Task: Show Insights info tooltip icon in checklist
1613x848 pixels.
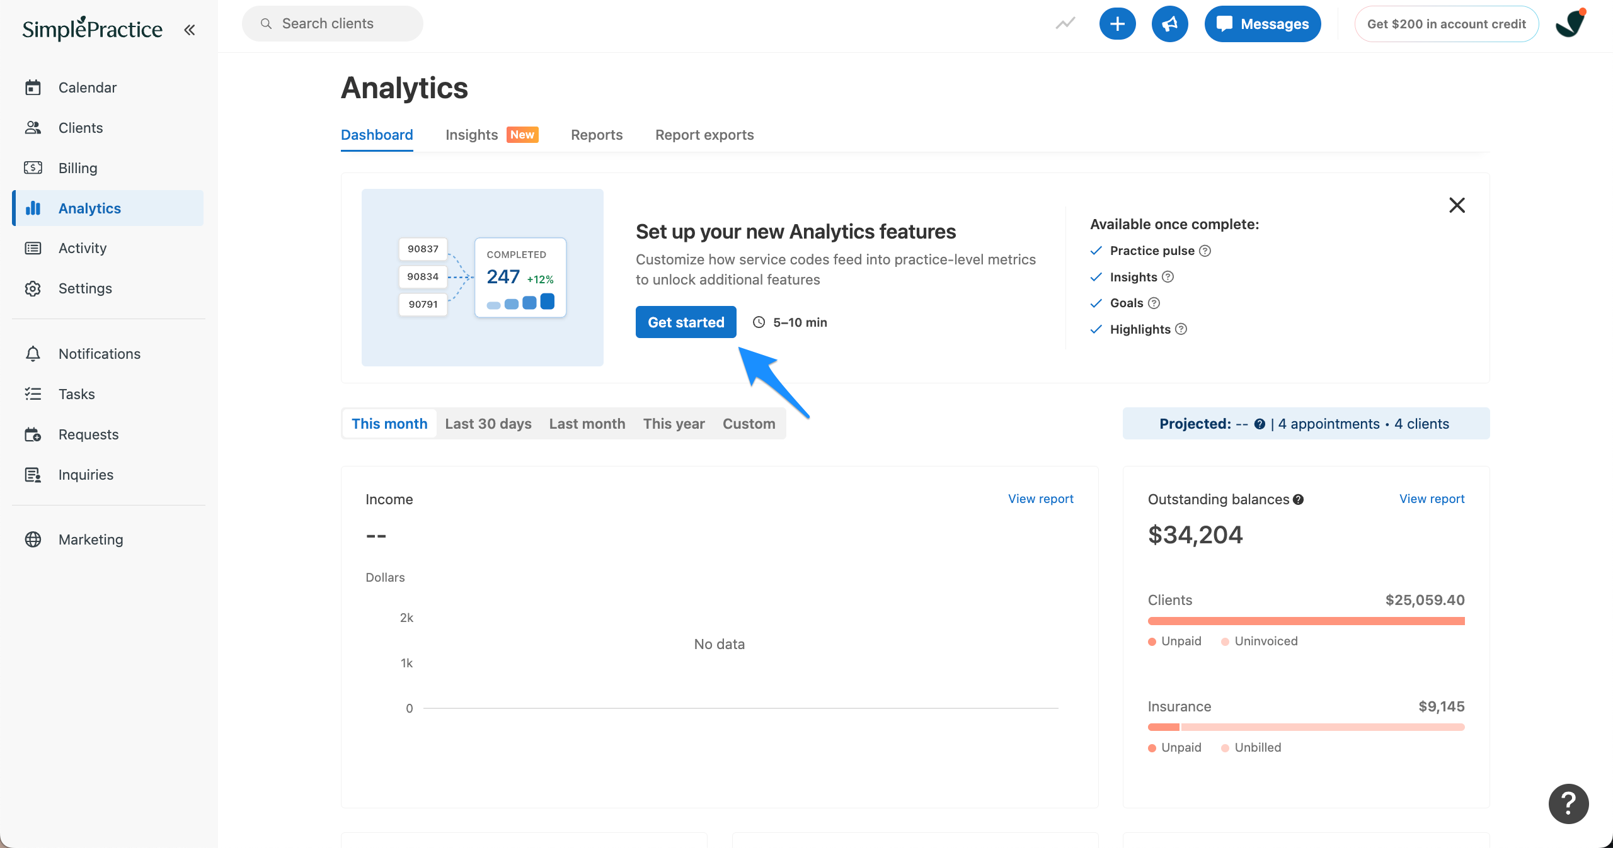Action: click(1168, 277)
